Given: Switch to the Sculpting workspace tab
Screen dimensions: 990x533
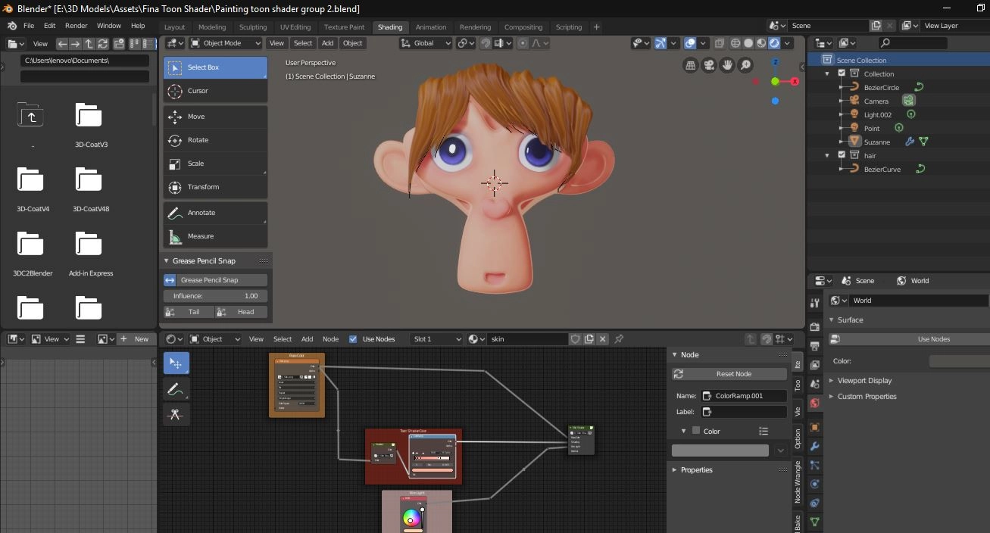Looking at the screenshot, I should click(x=253, y=27).
